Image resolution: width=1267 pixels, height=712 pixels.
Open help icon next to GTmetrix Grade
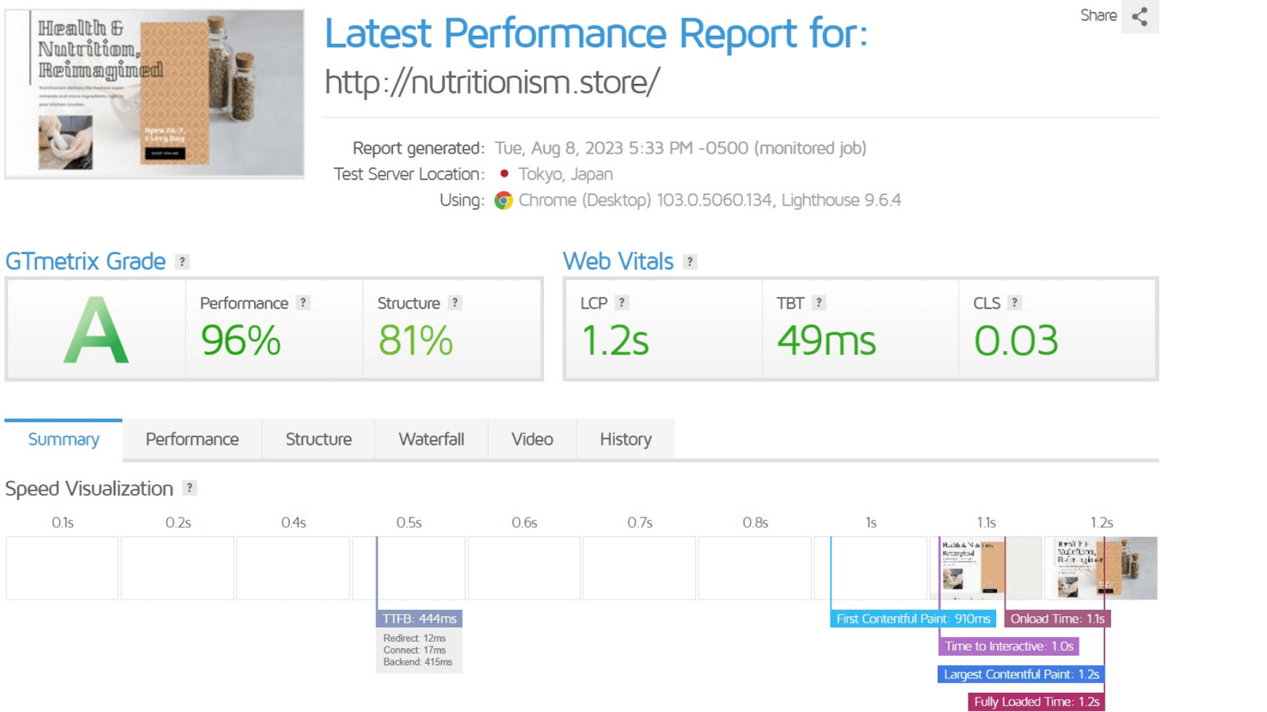182,262
